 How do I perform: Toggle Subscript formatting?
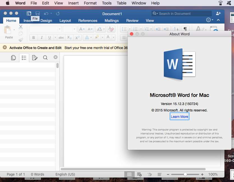(x=69, y=38)
